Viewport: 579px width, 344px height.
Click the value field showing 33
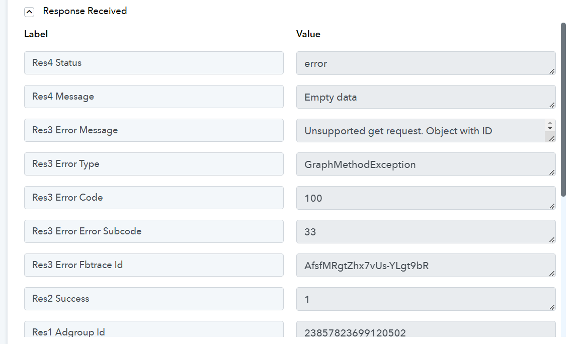(426, 232)
